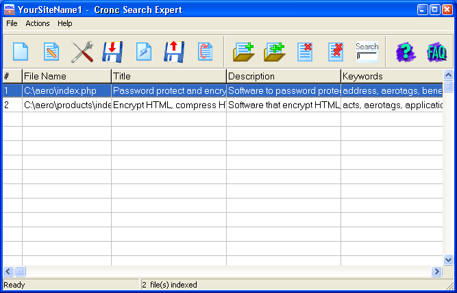Click title cell 'Password protect and encry'

click(x=169, y=90)
